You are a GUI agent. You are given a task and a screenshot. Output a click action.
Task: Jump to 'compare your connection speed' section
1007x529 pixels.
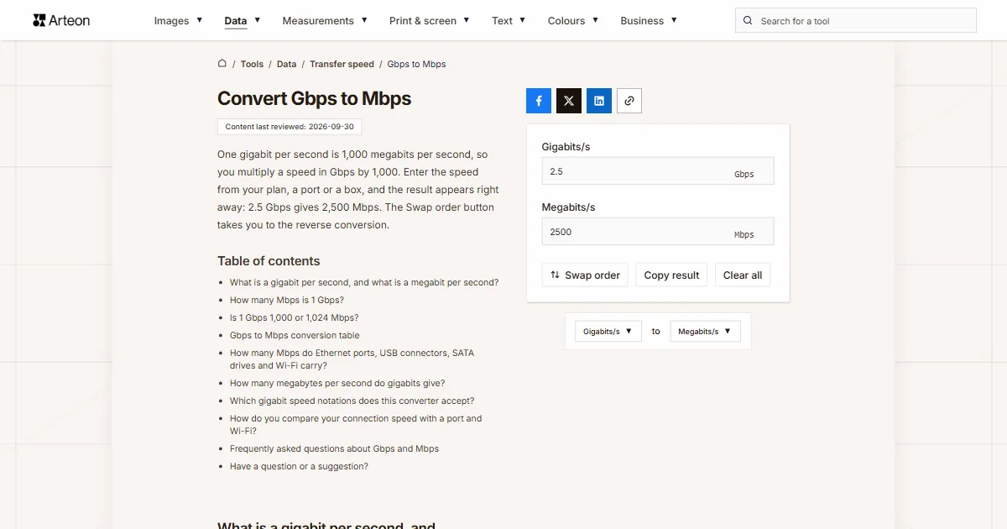(356, 424)
